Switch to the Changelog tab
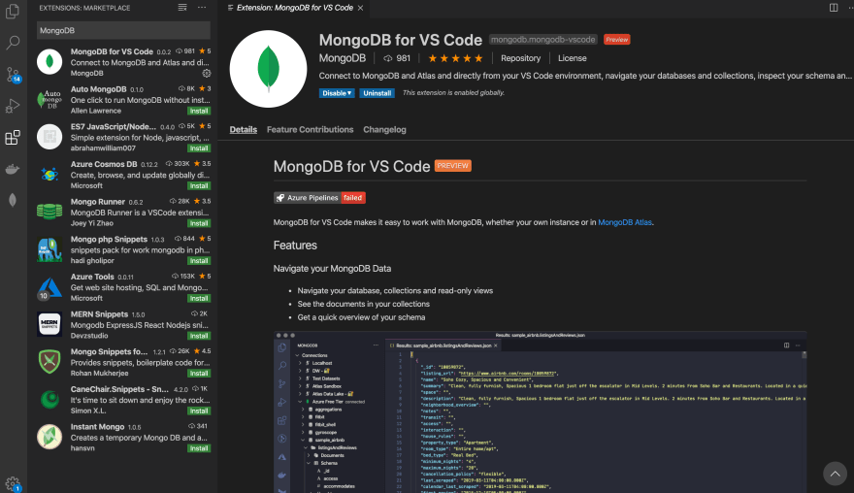The image size is (854, 493). 384,130
